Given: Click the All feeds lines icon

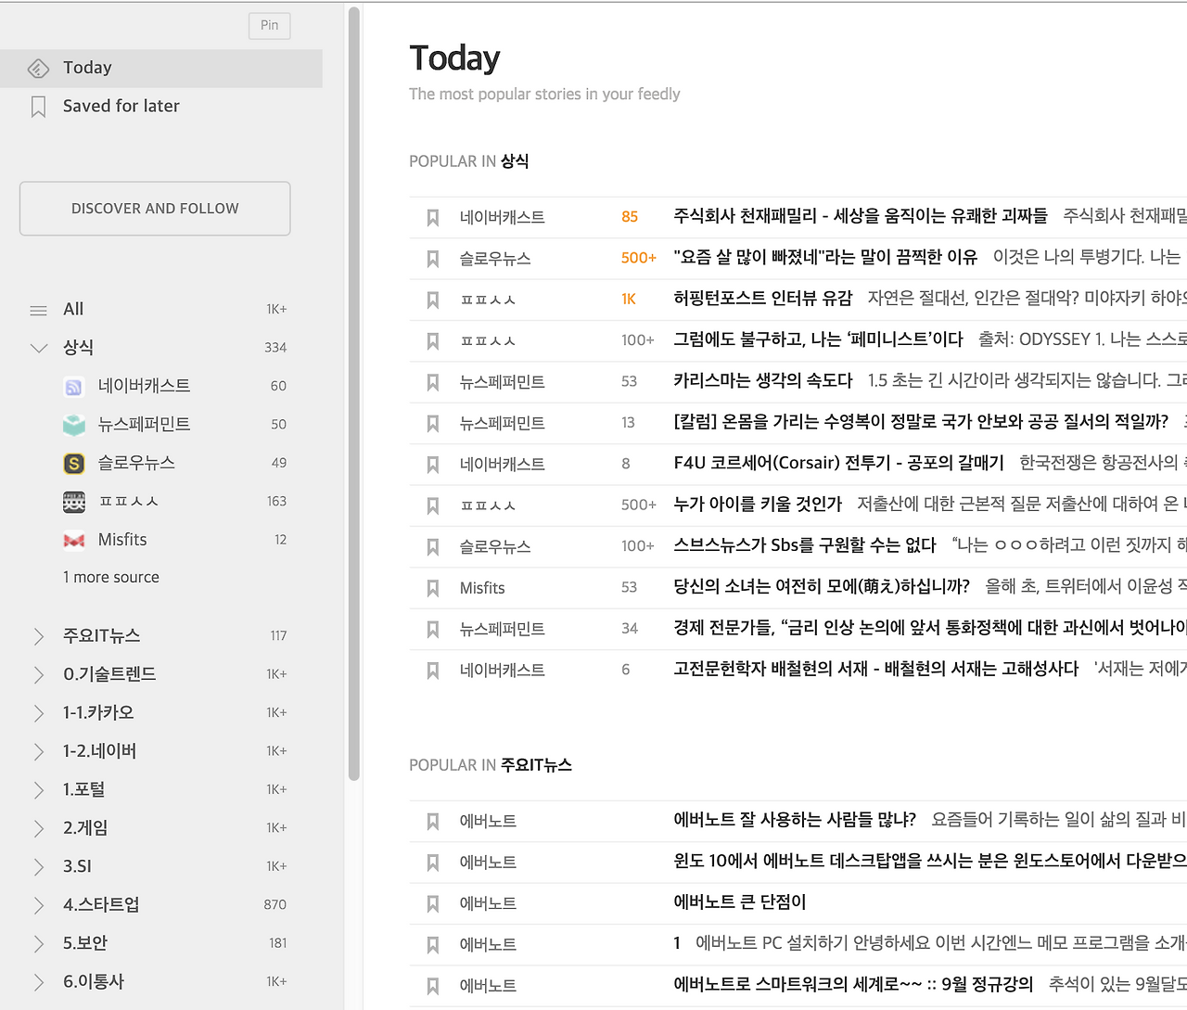Looking at the screenshot, I should tap(38, 310).
